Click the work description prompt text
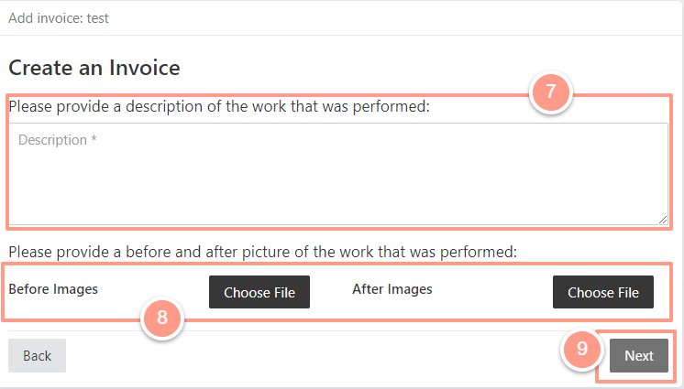The image size is (684, 389). click(219, 106)
